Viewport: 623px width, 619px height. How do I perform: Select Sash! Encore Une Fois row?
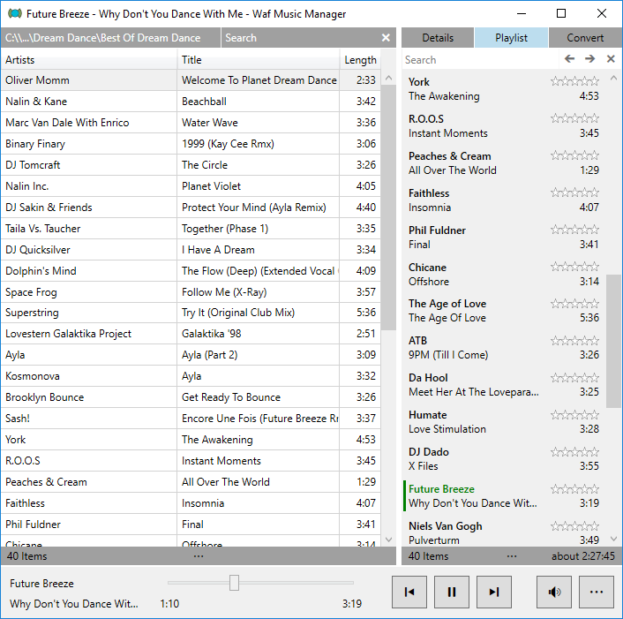(191, 419)
